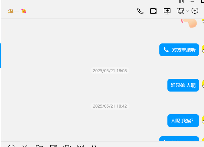This screenshot has height=147, width=204.
Task: Open contact name 泽一 in header
Action: click(13, 11)
